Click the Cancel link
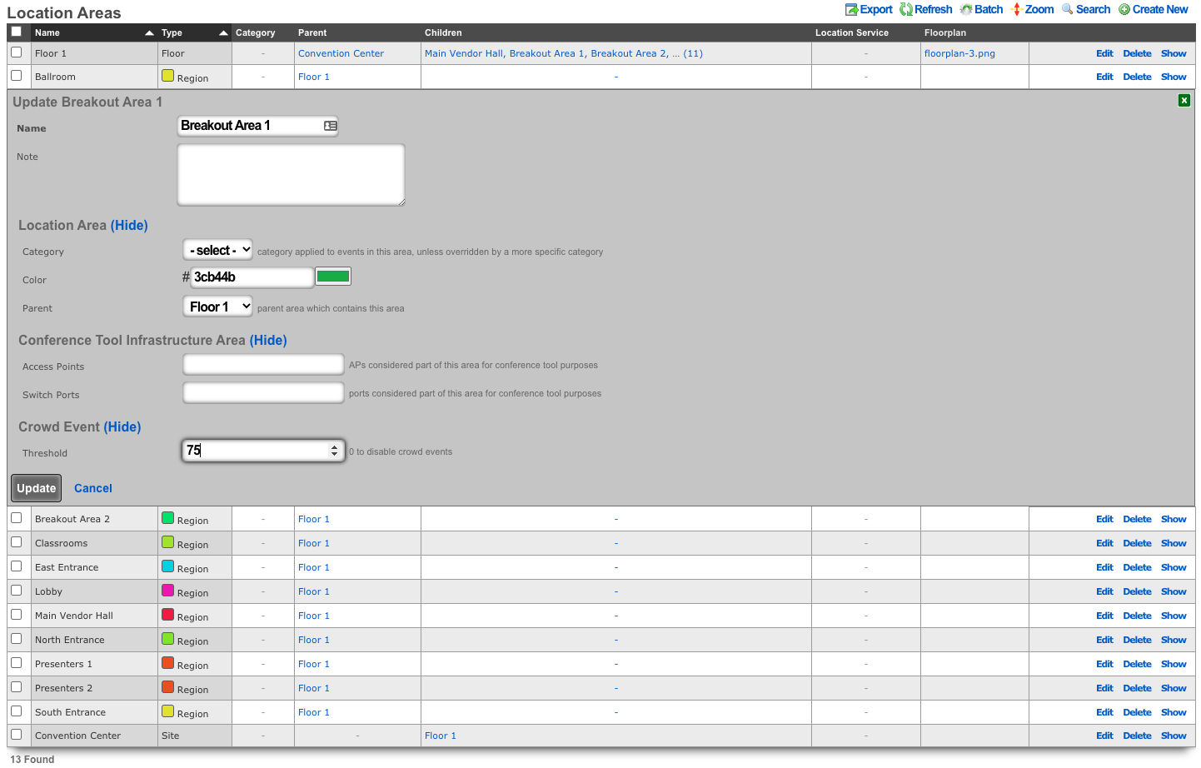 pos(92,488)
